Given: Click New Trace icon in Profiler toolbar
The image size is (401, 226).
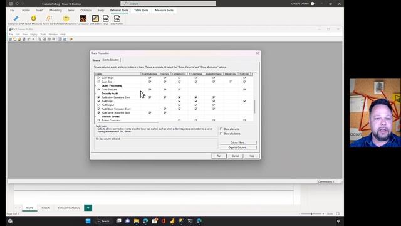Looking at the screenshot, I should (x=10, y=39).
